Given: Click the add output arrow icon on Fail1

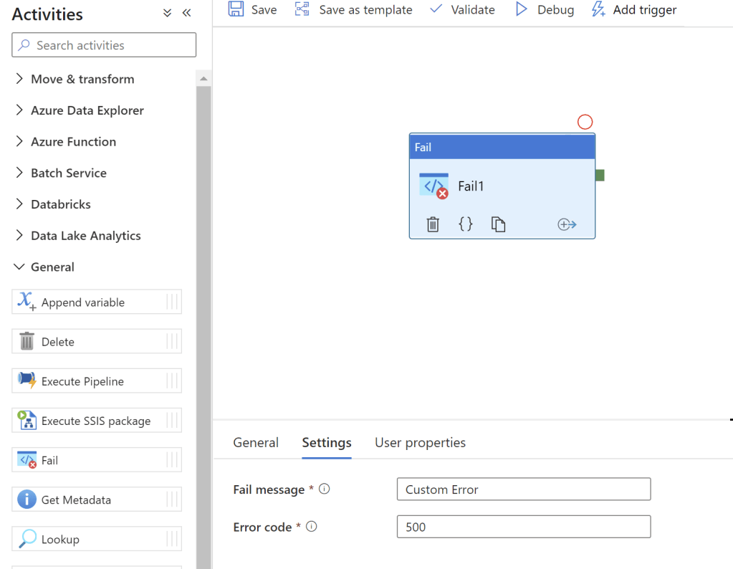Looking at the screenshot, I should pos(567,224).
